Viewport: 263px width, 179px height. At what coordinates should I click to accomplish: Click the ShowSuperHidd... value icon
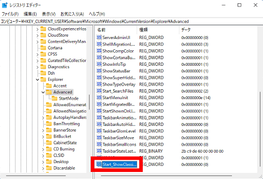pyautogui.click(x=99, y=78)
